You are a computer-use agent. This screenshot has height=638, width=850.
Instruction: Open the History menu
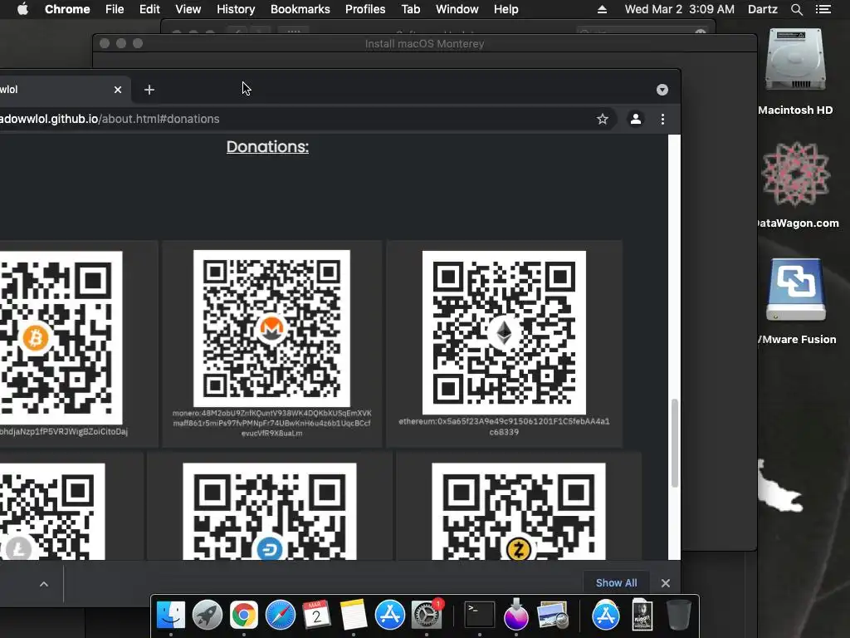[x=236, y=9]
